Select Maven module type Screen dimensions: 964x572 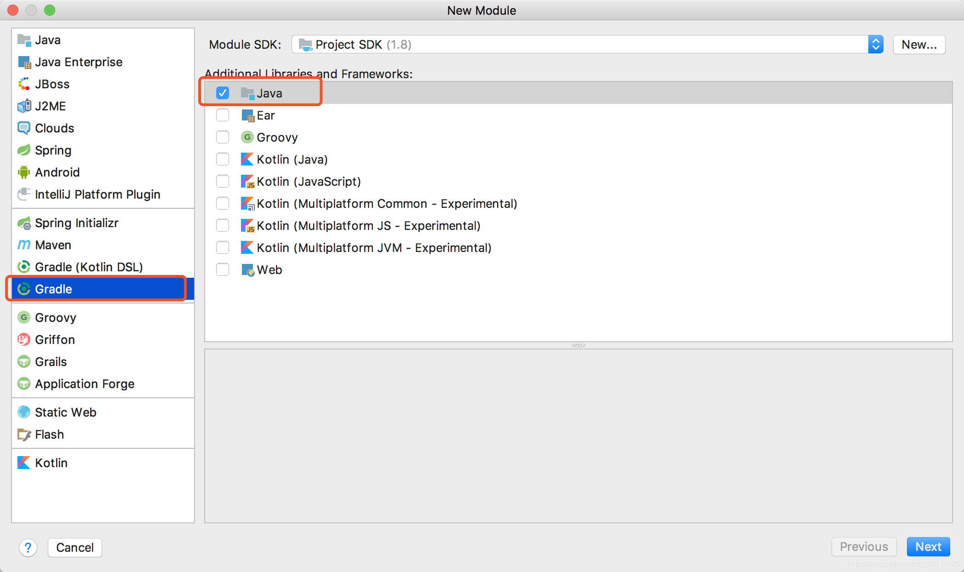click(103, 245)
